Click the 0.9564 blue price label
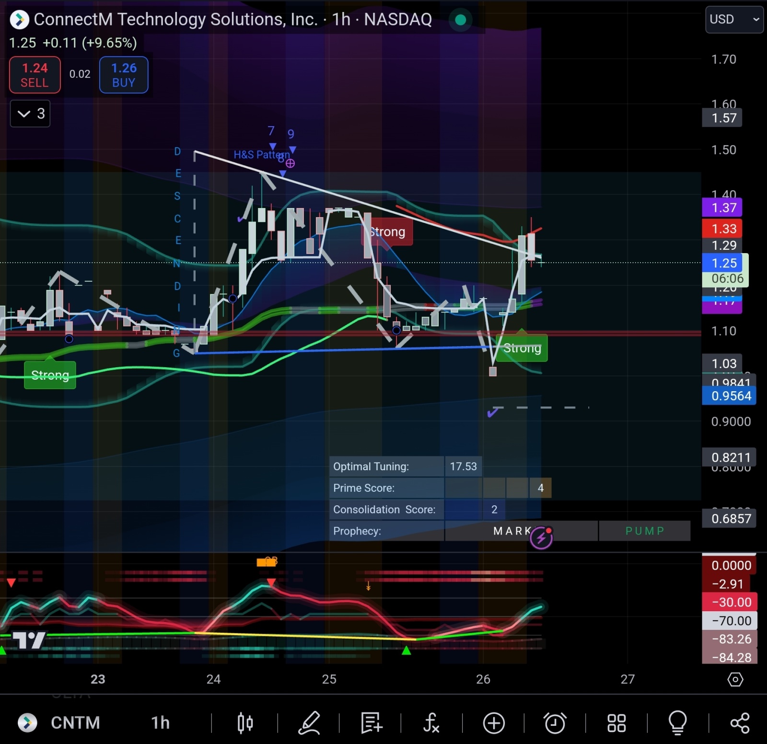Screen dimensions: 767x744 [729, 395]
